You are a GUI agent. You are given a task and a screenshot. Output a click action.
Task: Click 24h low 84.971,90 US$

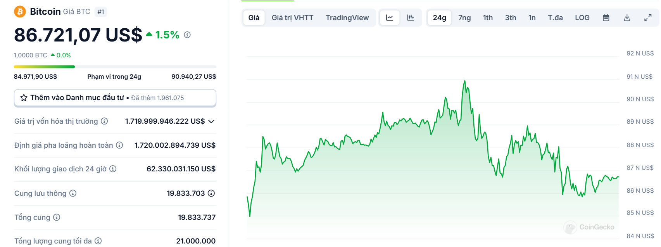(35, 76)
